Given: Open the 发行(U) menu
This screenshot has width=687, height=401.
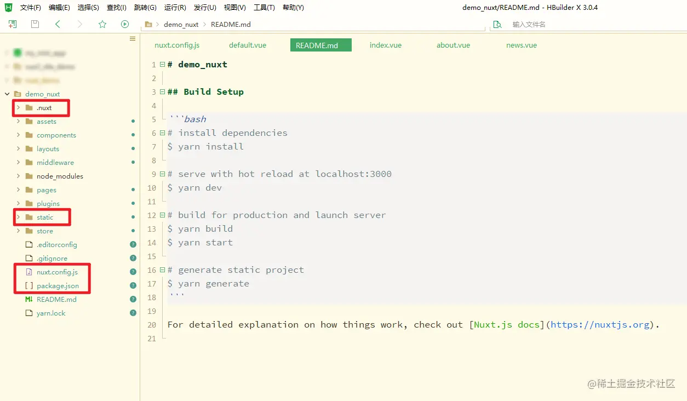Looking at the screenshot, I should click(x=205, y=8).
